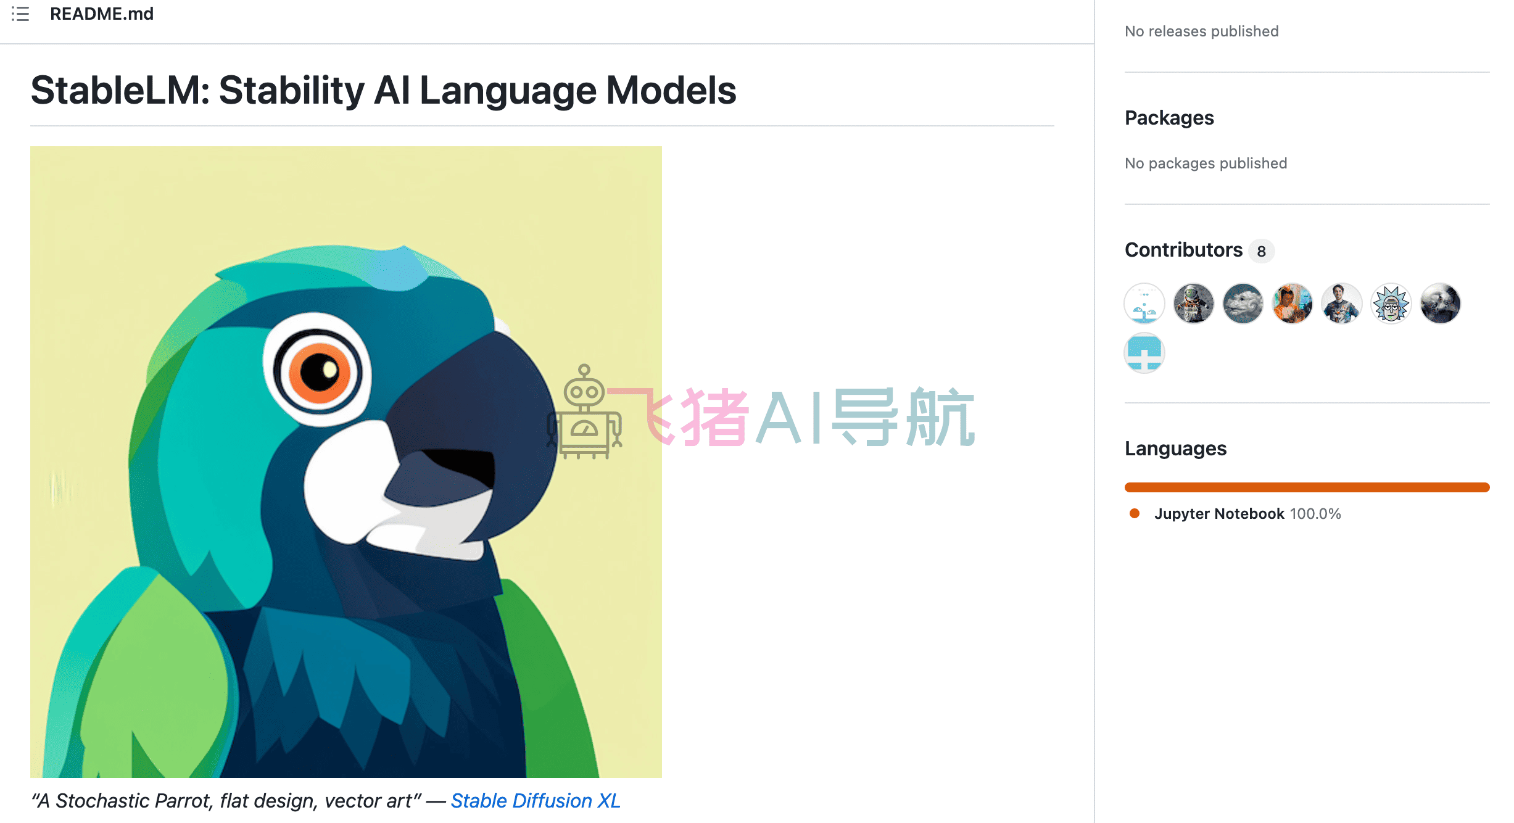Click the README.md file title
Screen dimensions: 1514x823
[x=102, y=14]
